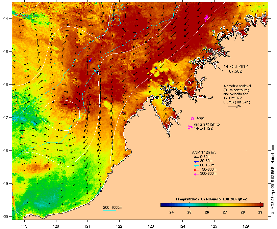Viewport: 277px width, 229px height.
Task: Click the 0.5m/s velocity scale arrow
Action: (234, 106)
